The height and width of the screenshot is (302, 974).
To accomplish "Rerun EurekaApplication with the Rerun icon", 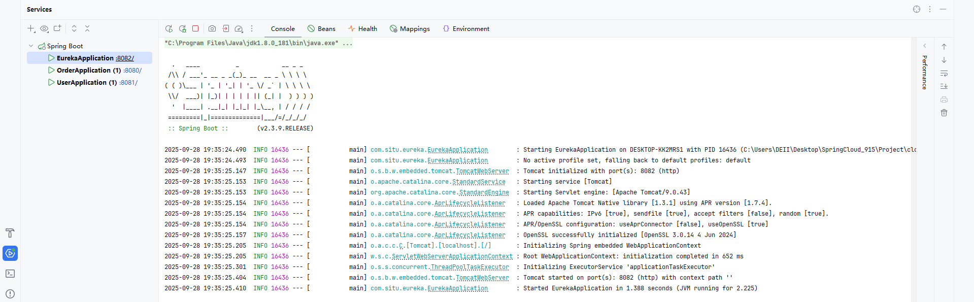I will 169,29.
